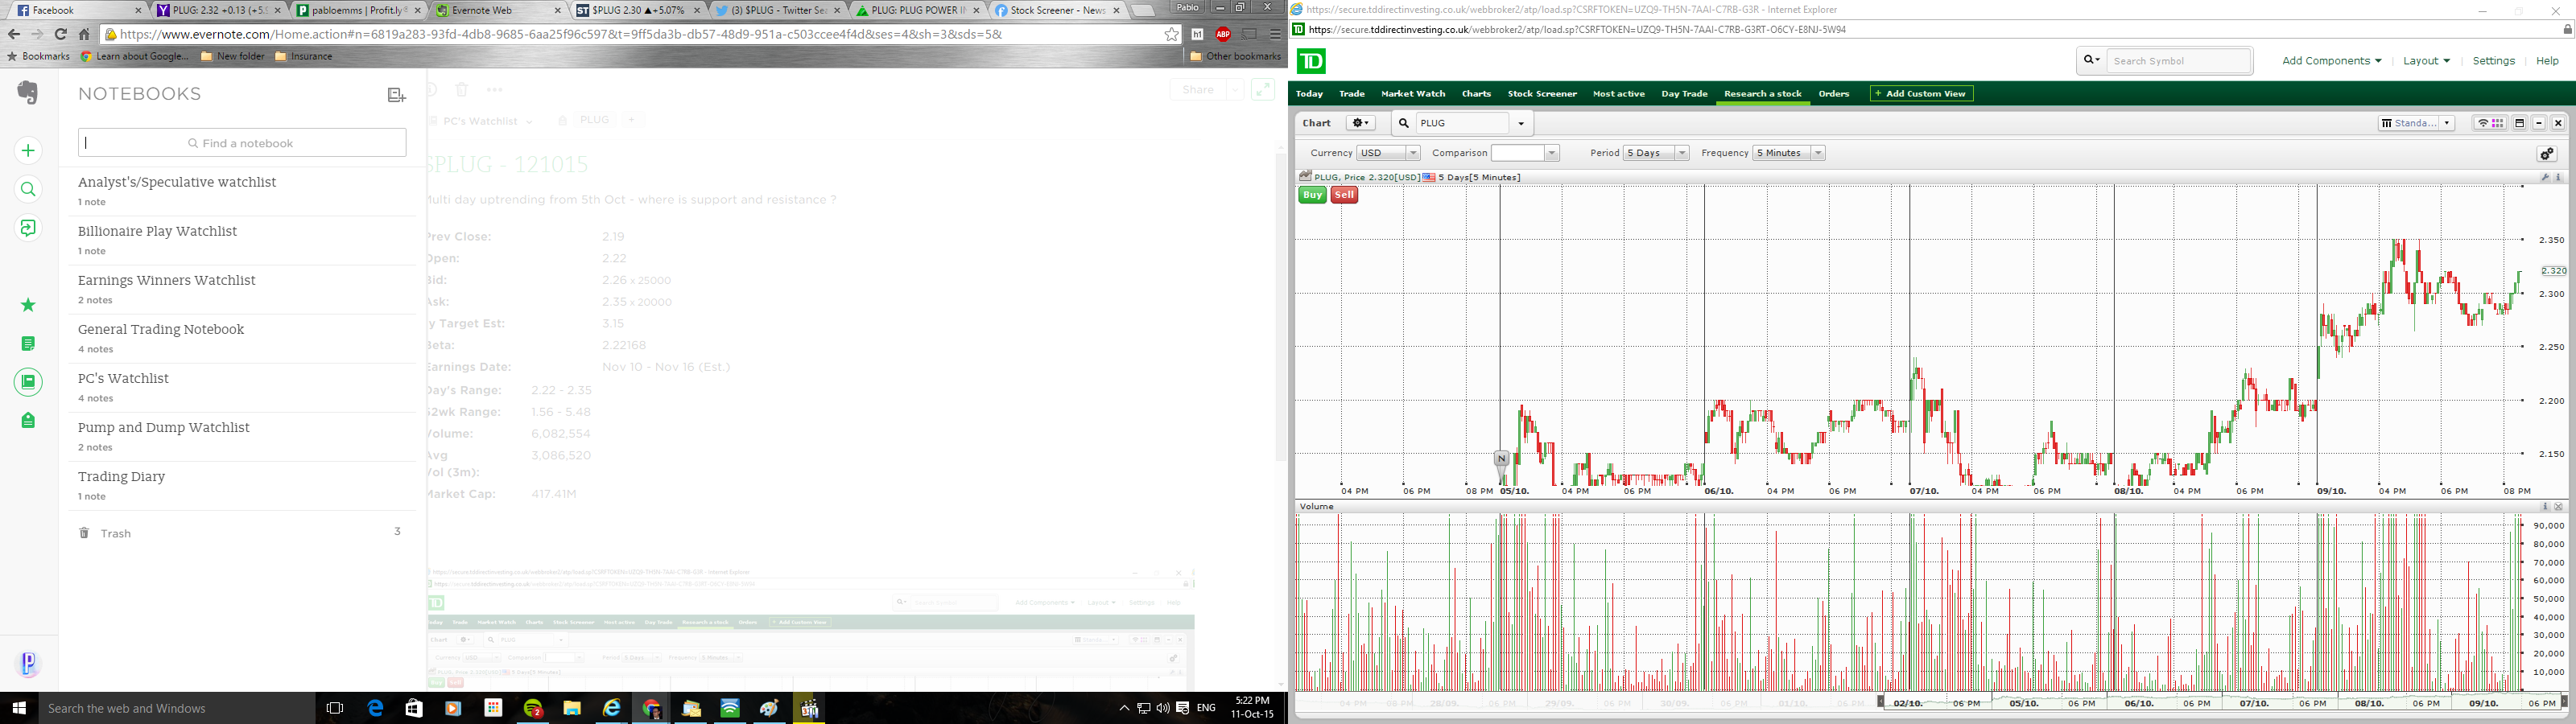Open the Pump and Dump Watchlist notebook
Viewport: 2576px width, 724px height.
[x=242, y=436]
